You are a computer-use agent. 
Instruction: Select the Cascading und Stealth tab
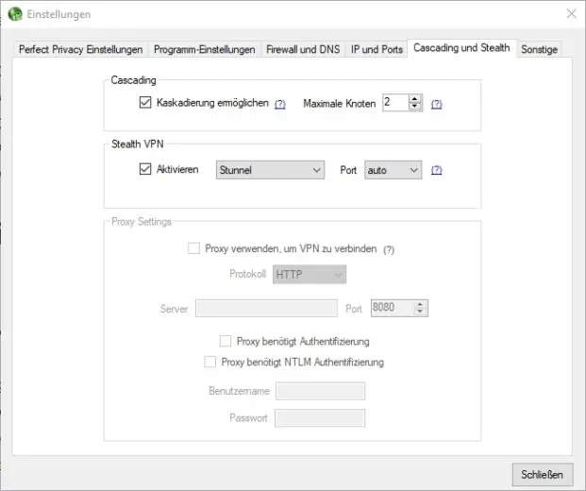pyautogui.click(x=461, y=48)
